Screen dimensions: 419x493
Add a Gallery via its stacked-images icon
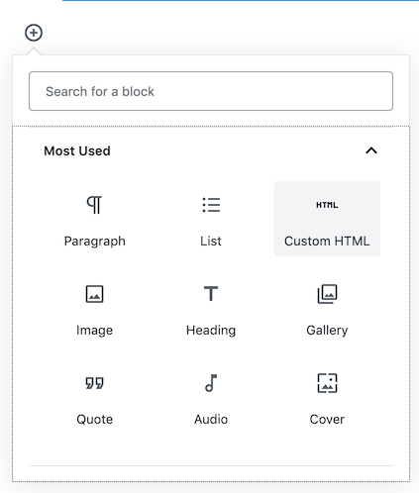(327, 294)
